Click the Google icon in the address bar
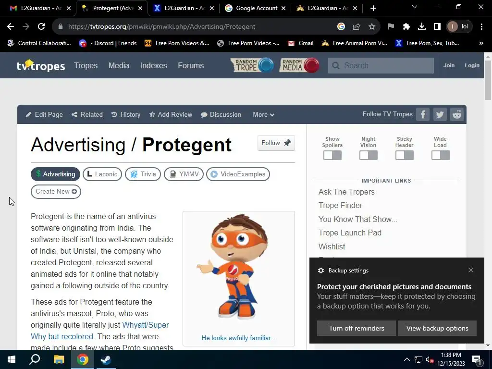 click(341, 27)
